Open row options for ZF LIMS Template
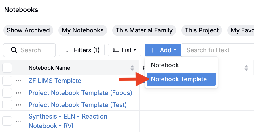Image resolution: width=254 pixels, height=132 pixels. tap(18, 81)
